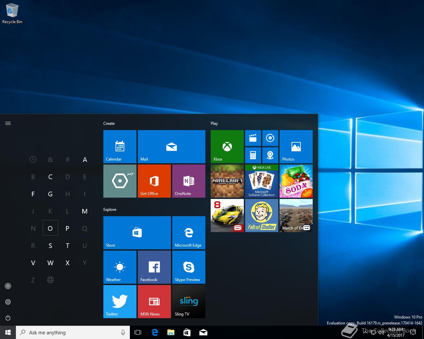Jump to letter S in app list
This screenshot has width=424, height=339.
click(x=50, y=246)
